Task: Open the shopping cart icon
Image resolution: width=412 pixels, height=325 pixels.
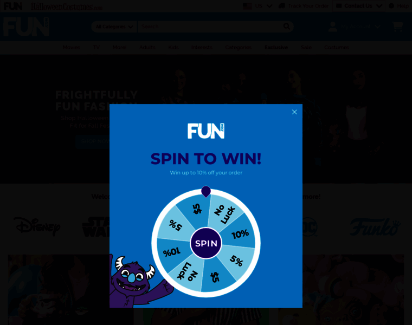Action: pos(397,27)
